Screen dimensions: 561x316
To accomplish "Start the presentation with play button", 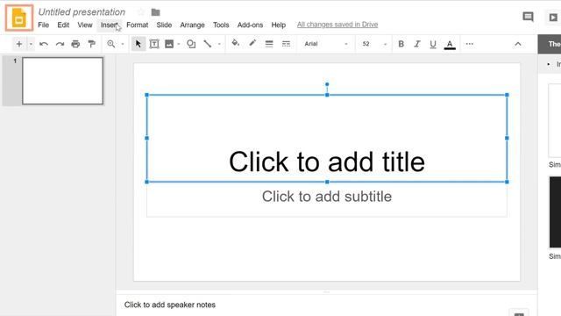I will pos(553,18).
